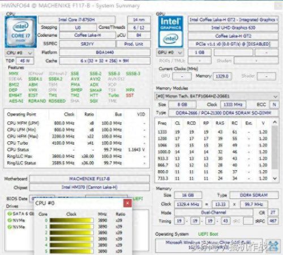Click the GPU Memory clock 1329.0 value
Image resolution: width=283 pixels, height=255 pixels.
pos(222,76)
